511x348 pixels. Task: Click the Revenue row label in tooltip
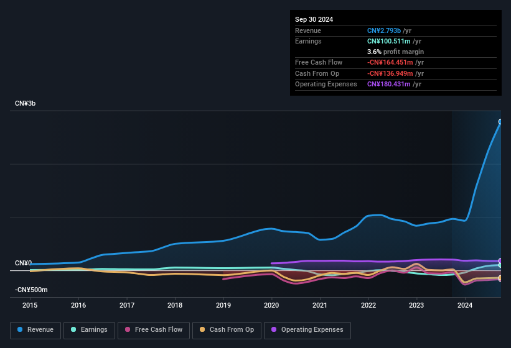(x=308, y=30)
